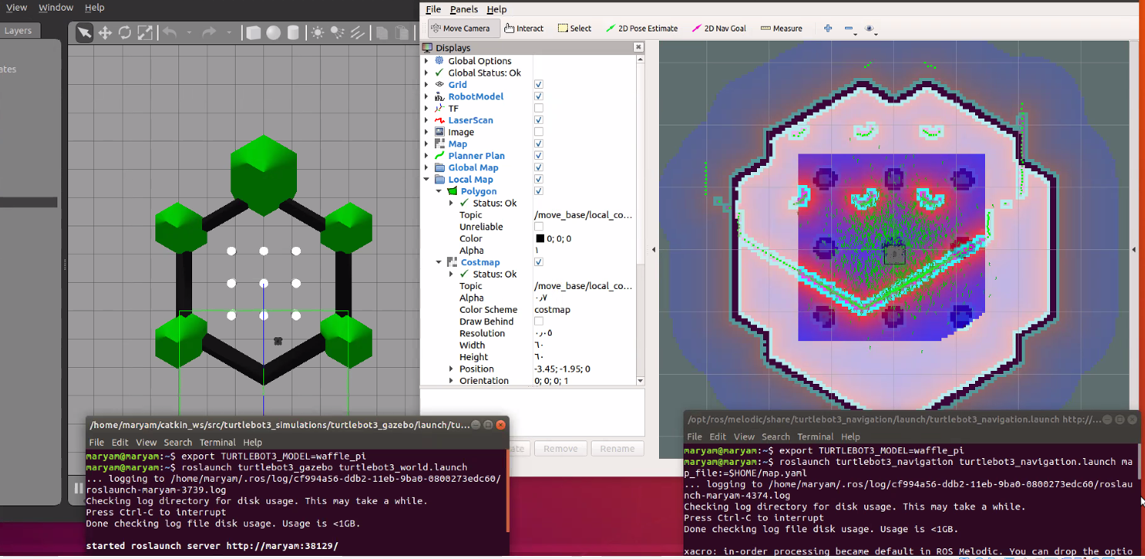Disable the RobotModel display checkbox
Viewport: 1145px width, 559px height.
(x=539, y=96)
